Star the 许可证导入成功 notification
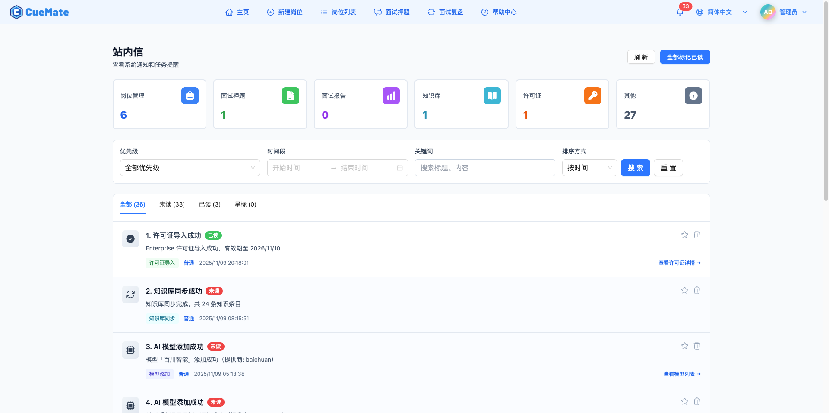Viewport: 829px width, 413px height. point(684,235)
